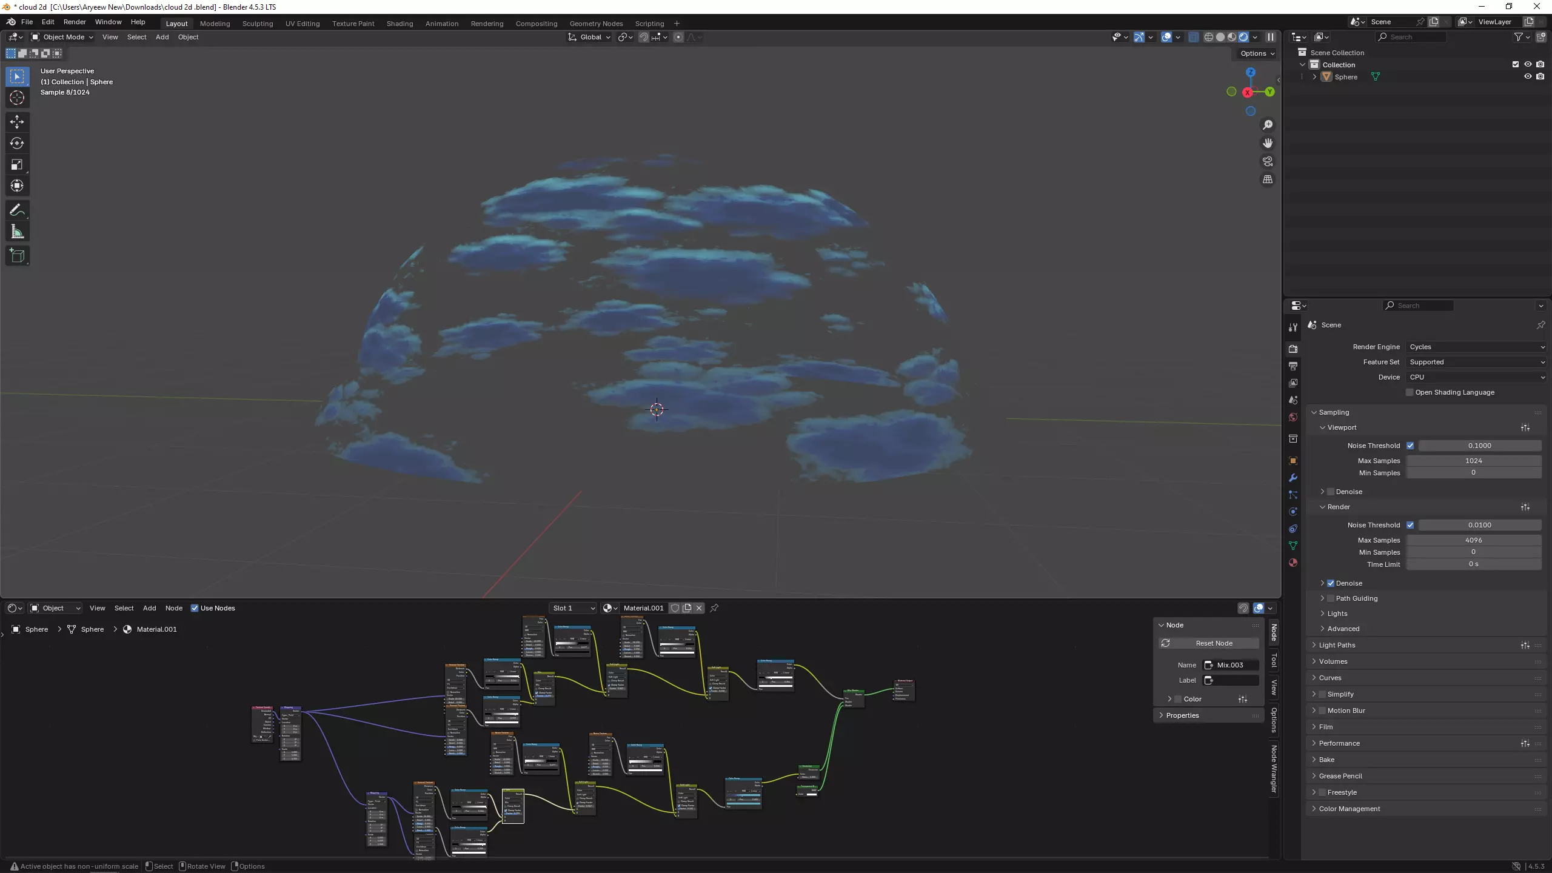Switch perspective/orthographic grid icon
The image size is (1552, 873).
pos(1268,179)
